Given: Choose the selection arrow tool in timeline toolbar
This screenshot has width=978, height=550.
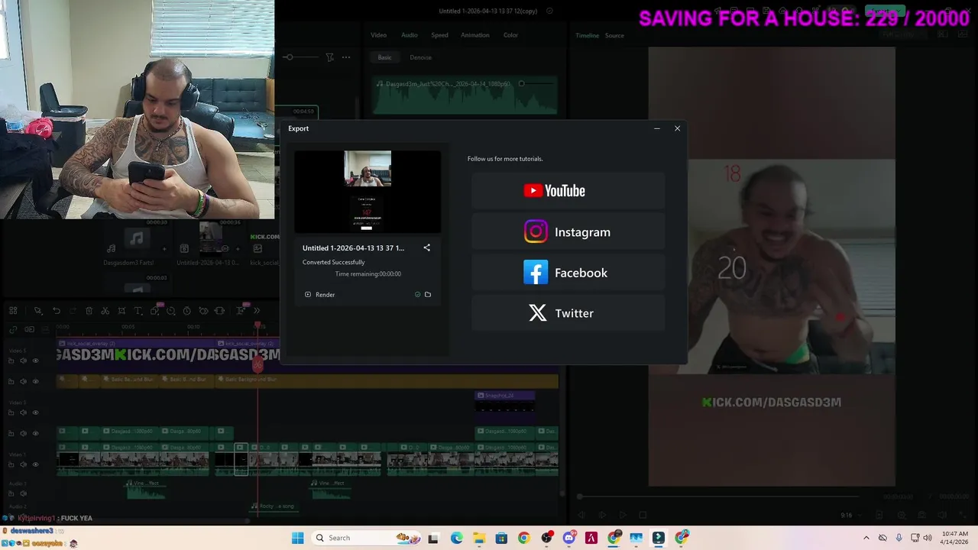Looking at the screenshot, I should 37,311.
